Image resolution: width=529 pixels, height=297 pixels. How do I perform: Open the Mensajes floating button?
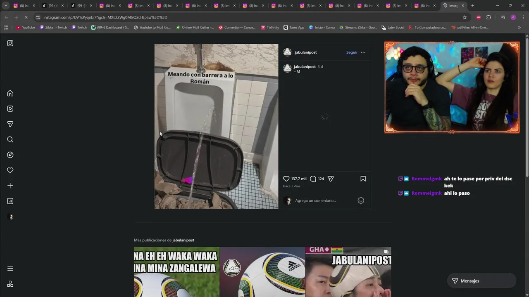tap(482, 281)
